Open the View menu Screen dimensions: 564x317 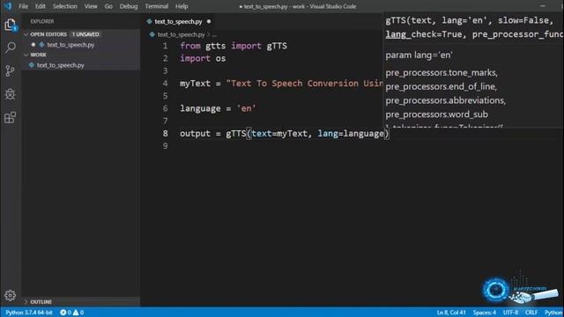point(91,6)
